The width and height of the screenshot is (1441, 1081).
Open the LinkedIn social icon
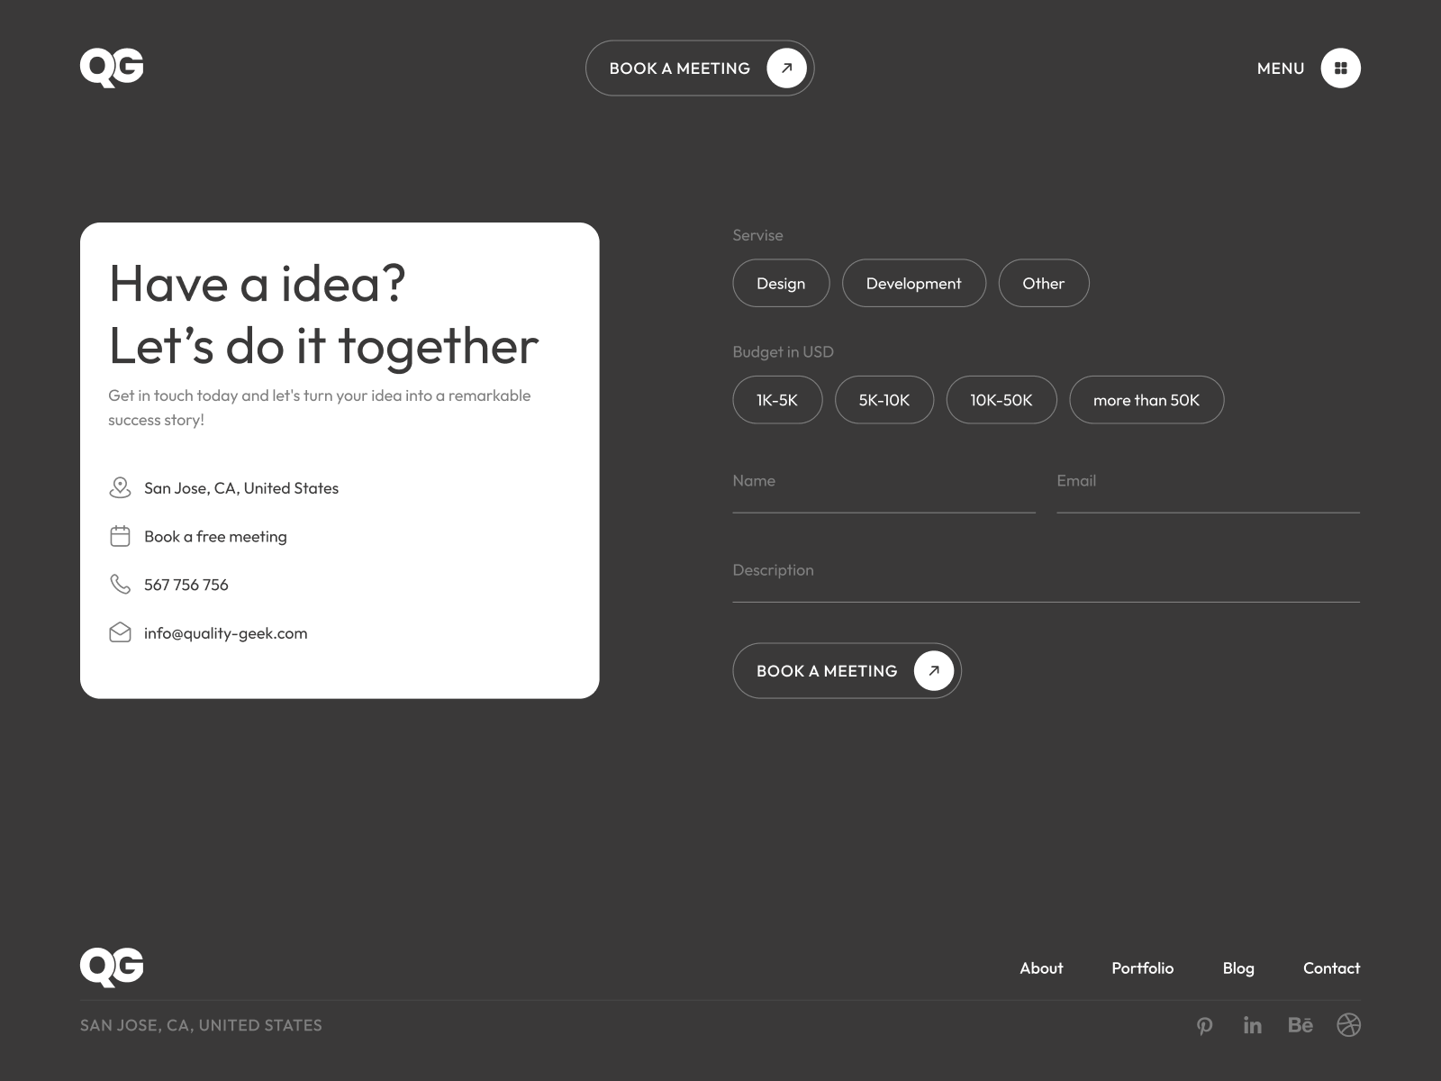pos(1253,1025)
